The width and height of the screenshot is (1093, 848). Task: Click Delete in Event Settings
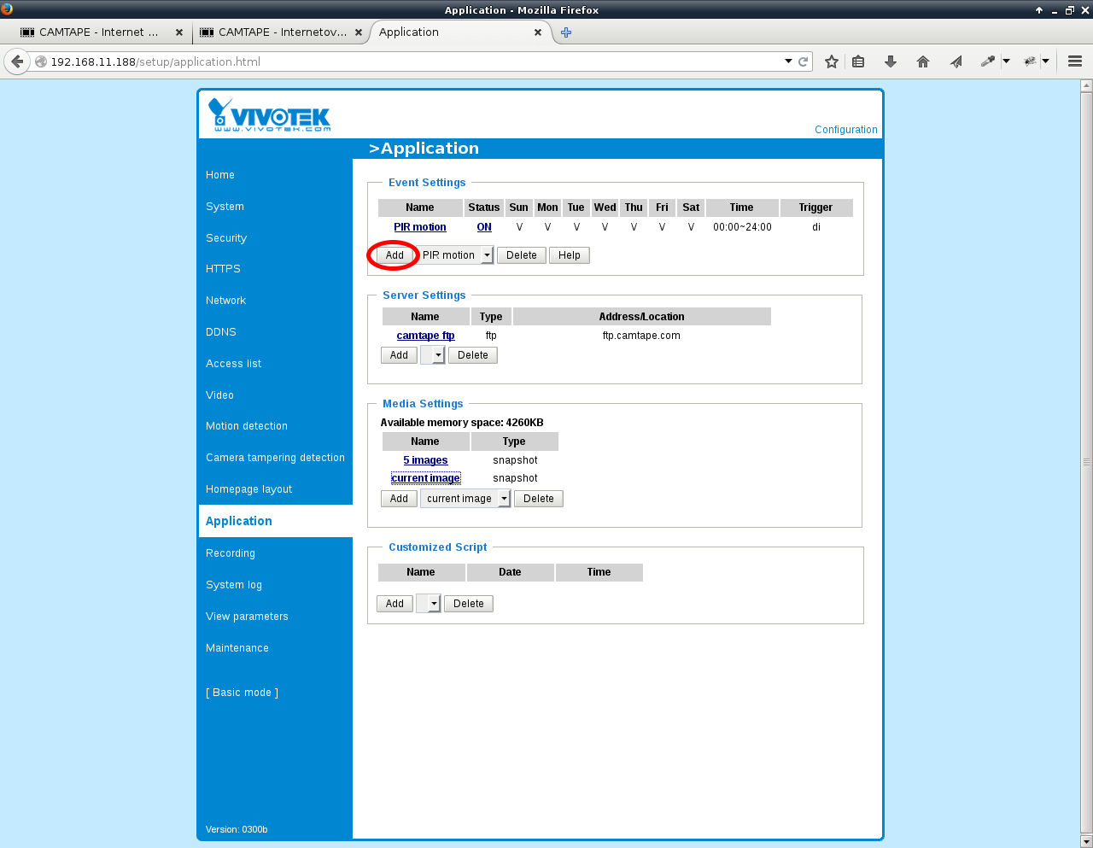pyautogui.click(x=522, y=255)
